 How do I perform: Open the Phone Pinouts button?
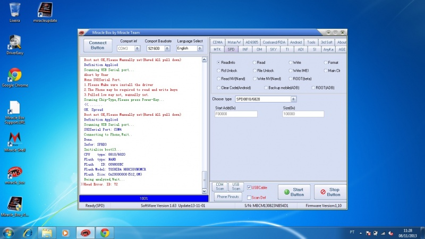(228, 197)
